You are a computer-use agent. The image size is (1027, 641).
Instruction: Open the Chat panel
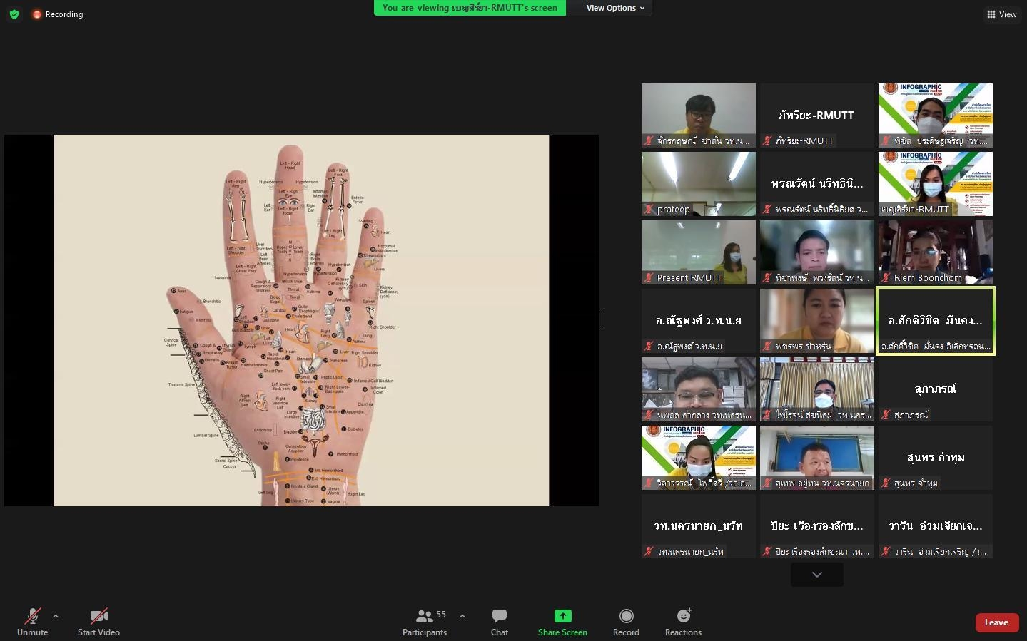coord(500,622)
